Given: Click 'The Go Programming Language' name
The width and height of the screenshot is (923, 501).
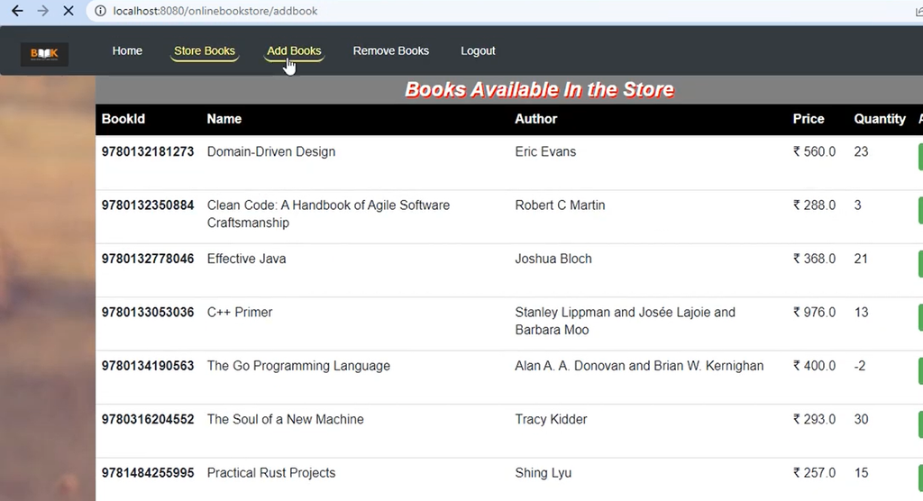Looking at the screenshot, I should [298, 366].
